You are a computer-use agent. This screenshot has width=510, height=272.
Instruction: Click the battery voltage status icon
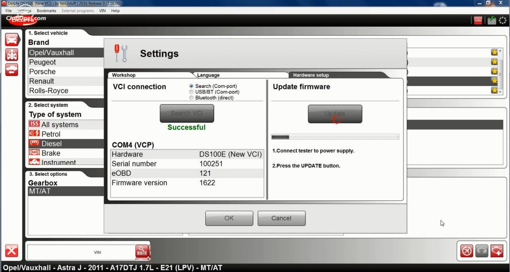(x=492, y=20)
